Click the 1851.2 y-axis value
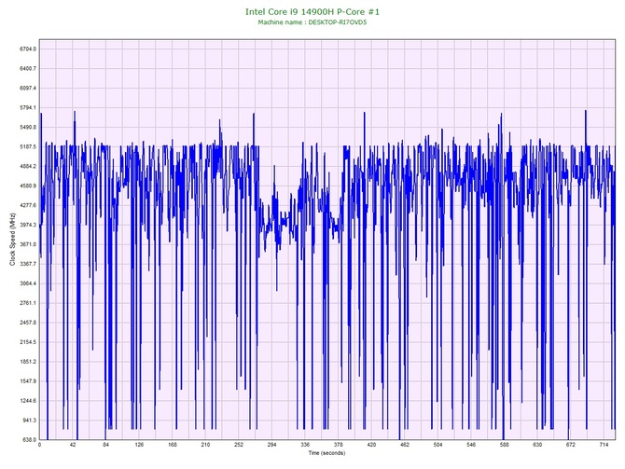The image size is (625, 469). tap(28, 362)
